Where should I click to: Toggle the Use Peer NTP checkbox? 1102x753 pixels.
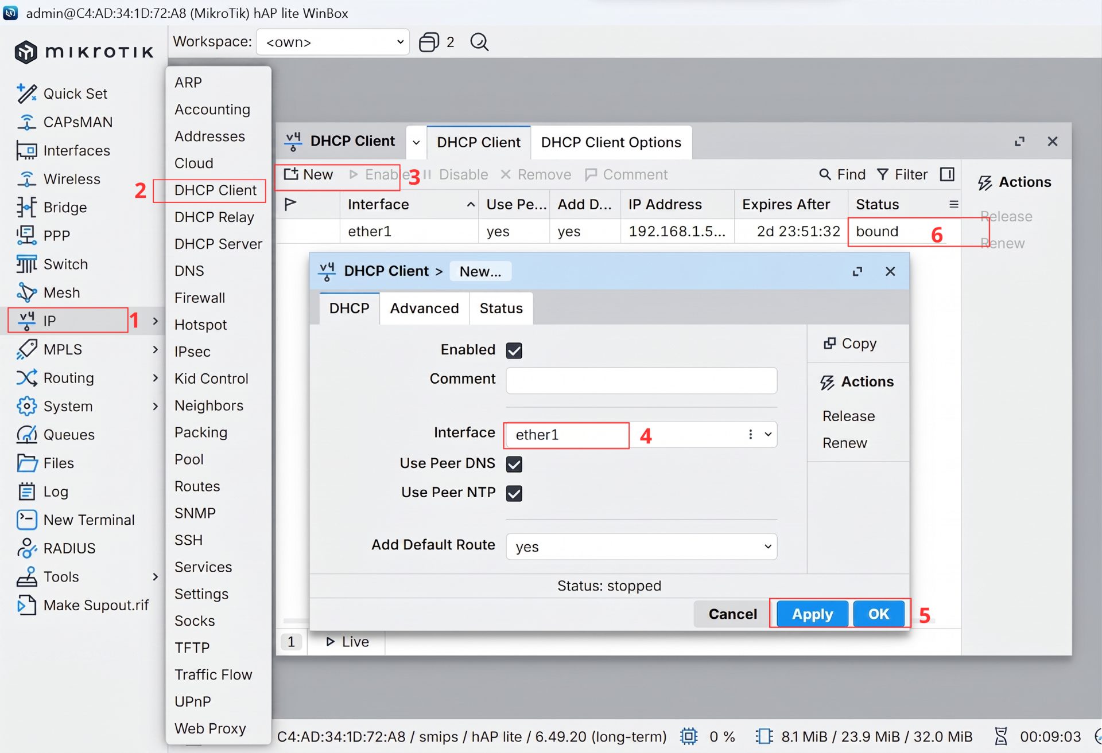tap(514, 493)
